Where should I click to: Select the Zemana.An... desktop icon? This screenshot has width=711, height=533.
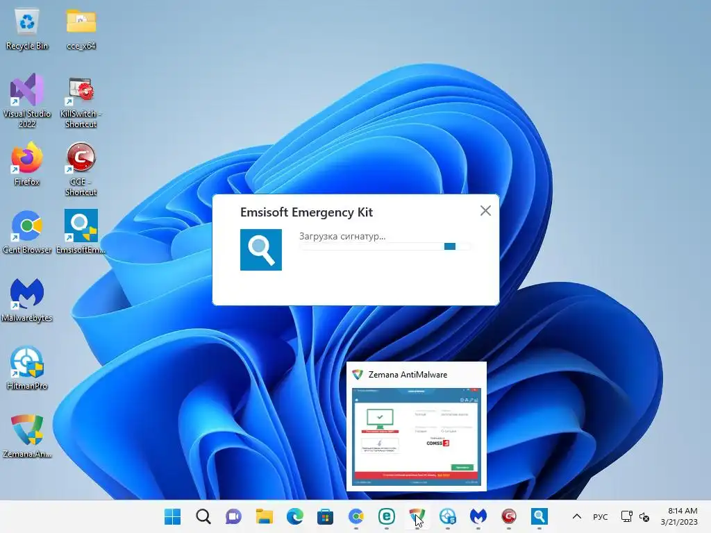coord(27,436)
